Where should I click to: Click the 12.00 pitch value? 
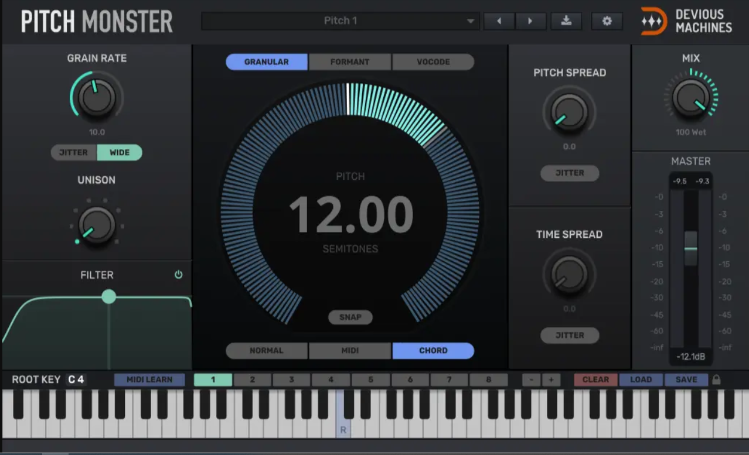(x=350, y=214)
